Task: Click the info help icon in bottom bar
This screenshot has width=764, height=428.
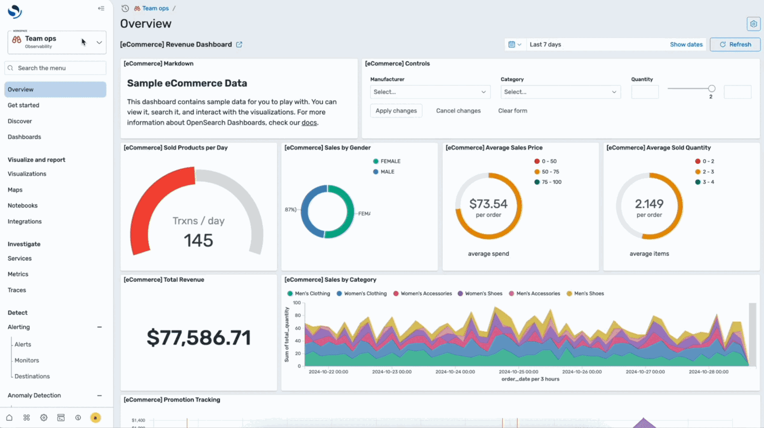Action: click(78, 418)
